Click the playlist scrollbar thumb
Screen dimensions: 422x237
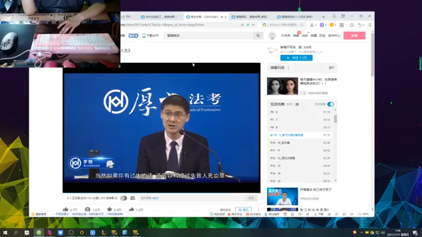tap(335, 119)
